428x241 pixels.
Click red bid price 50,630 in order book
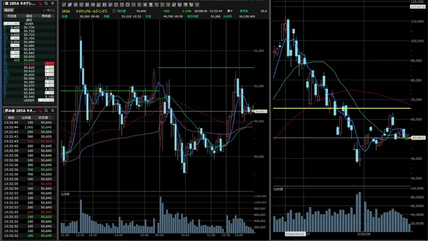pyautogui.click(x=29, y=64)
